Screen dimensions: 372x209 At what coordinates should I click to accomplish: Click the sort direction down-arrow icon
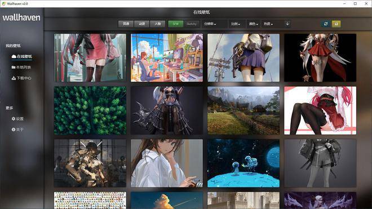click(x=287, y=24)
